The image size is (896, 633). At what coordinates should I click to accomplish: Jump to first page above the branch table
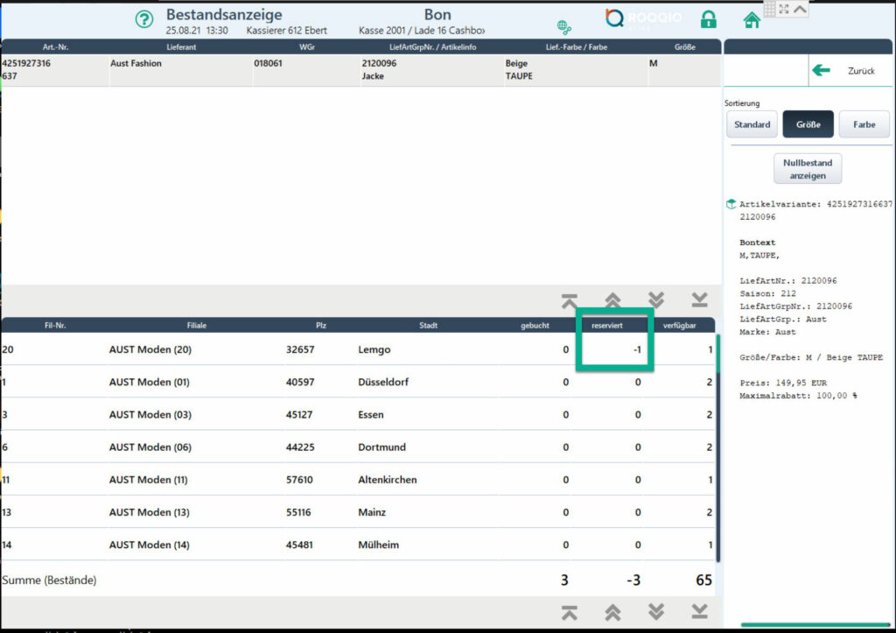(570, 300)
